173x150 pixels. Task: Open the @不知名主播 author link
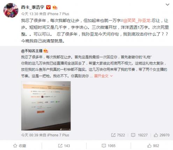click(32, 51)
